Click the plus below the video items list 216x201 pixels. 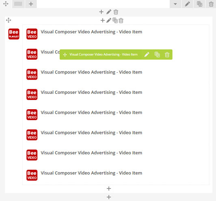pos(109,188)
